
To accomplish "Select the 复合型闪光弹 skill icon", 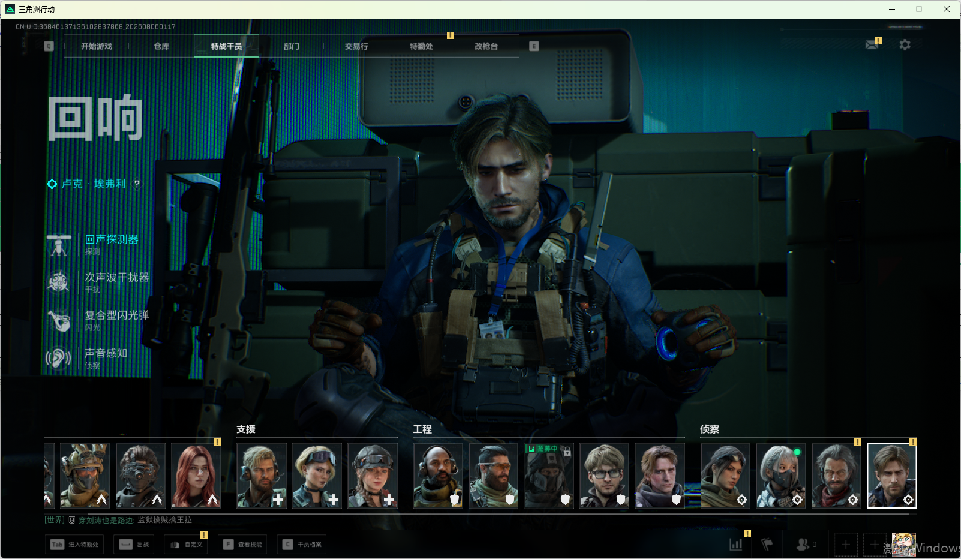I will (59, 320).
